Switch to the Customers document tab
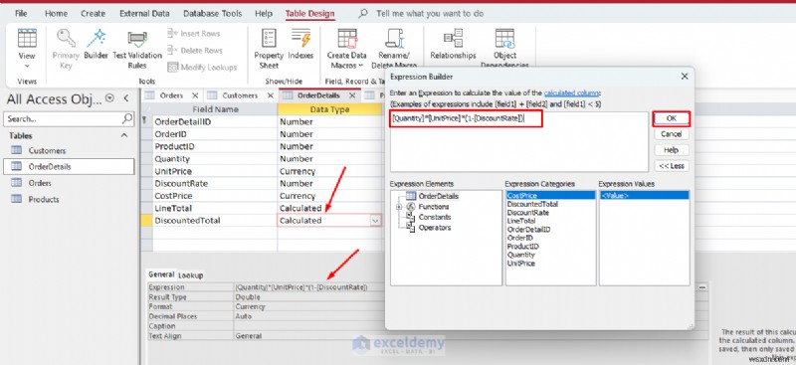This screenshot has width=796, height=365. pyautogui.click(x=240, y=95)
